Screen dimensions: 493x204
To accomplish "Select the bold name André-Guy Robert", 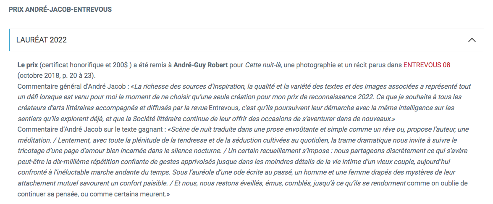I will click(x=200, y=65).
